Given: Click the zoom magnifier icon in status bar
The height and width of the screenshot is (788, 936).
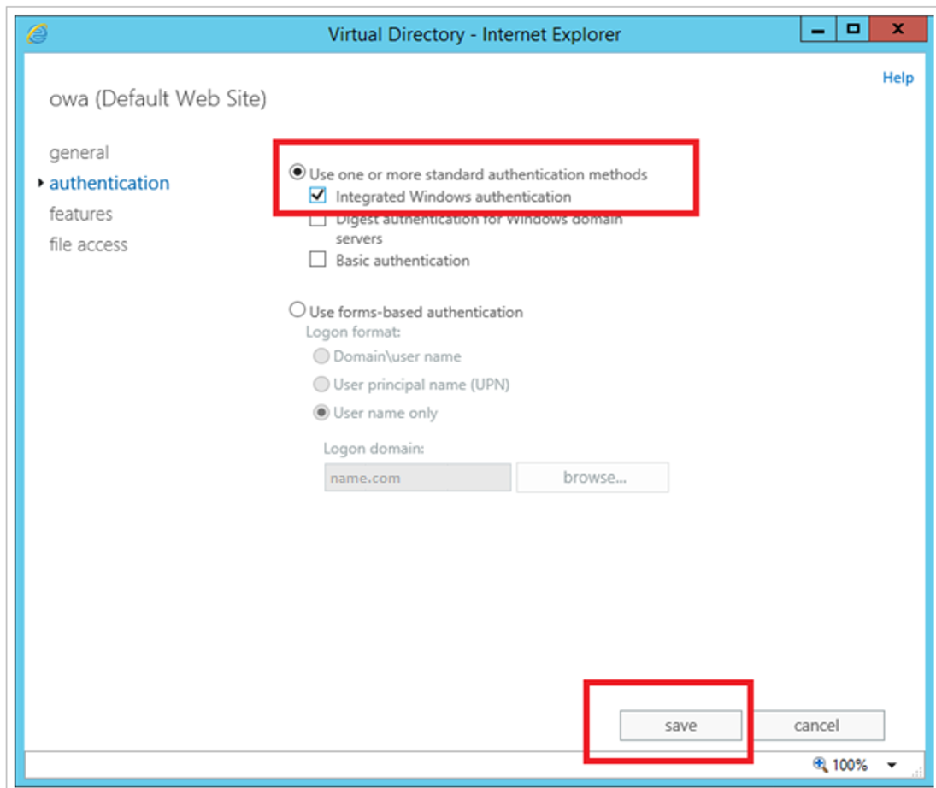Looking at the screenshot, I should point(821,764).
